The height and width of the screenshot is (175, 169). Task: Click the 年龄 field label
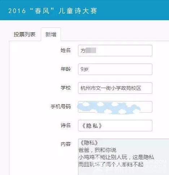point(65,69)
